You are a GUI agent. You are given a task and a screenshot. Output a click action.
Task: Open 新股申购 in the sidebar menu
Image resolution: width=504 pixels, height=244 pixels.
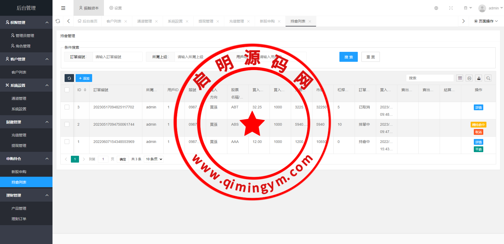19,172
